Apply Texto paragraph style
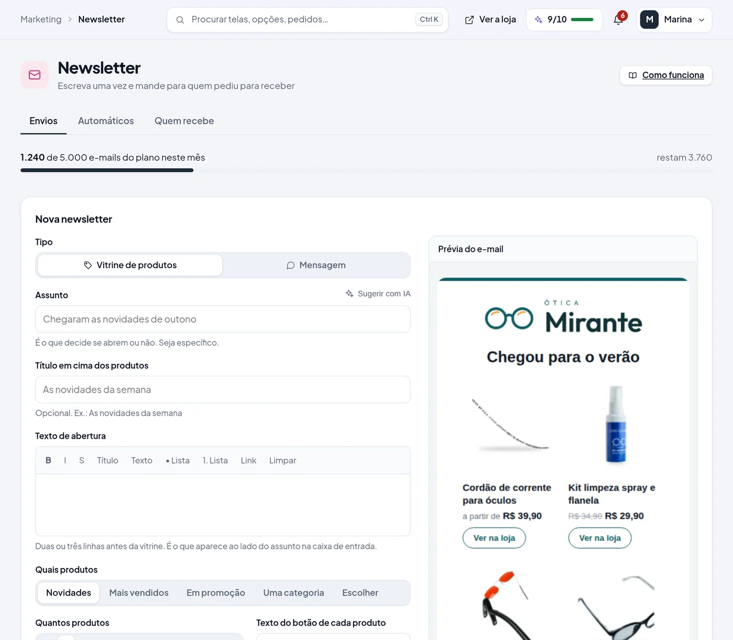Image resolution: width=733 pixels, height=640 pixels. pos(142,460)
